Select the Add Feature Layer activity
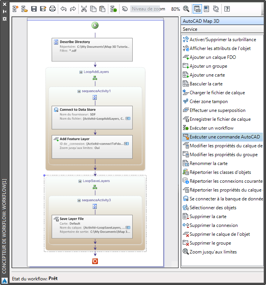266x285 pixels. click(92, 147)
